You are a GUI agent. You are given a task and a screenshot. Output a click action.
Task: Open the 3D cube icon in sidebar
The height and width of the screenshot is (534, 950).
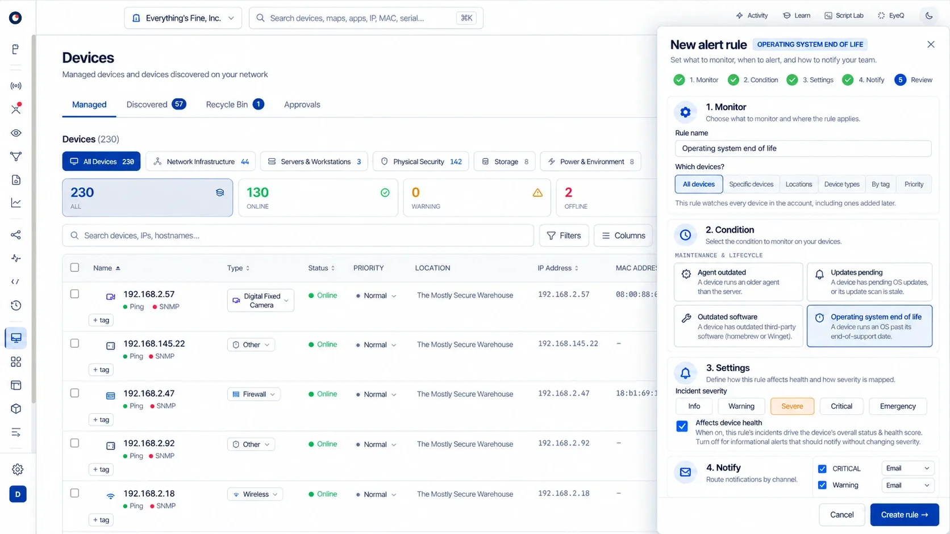click(x=16, y=409)
